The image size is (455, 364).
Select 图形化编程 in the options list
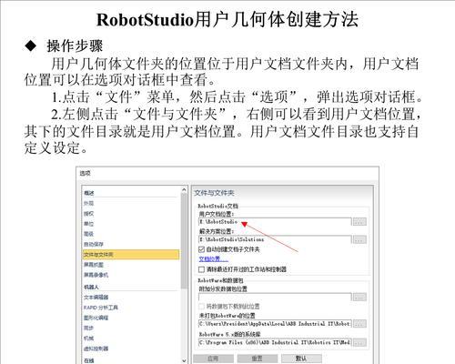(x=96, y=318)
